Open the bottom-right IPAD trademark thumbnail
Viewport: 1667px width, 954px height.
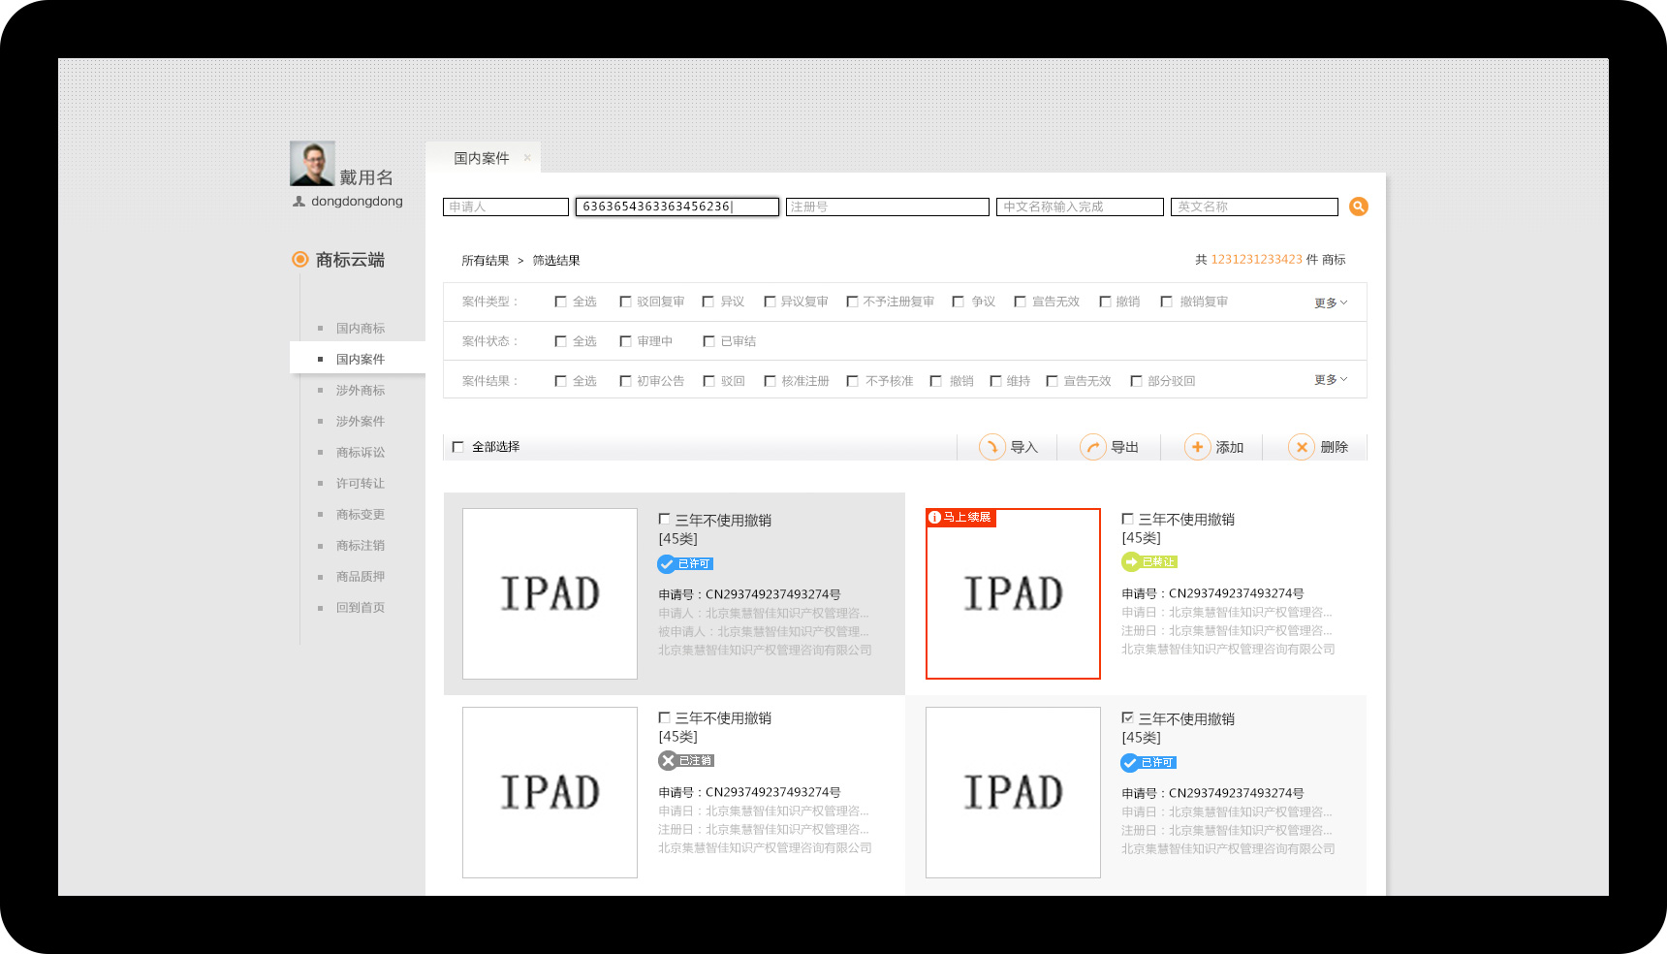[1013, 792]
